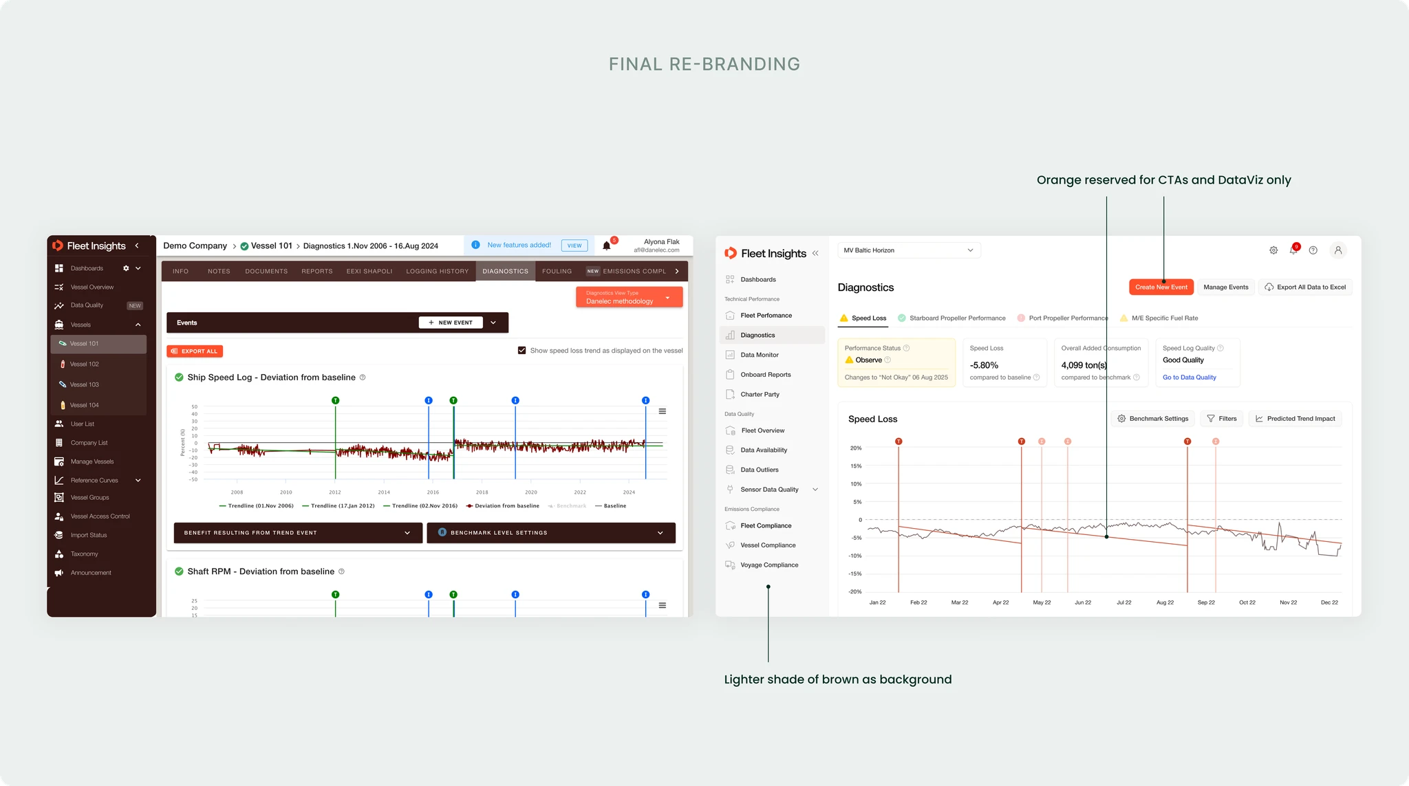1409x786 pixels.
Task: Toggle Deviation from baseline legend series
Action: pos(503,506)
